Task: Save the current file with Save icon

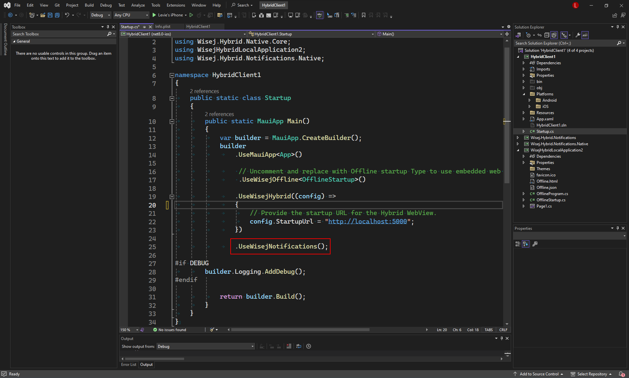Action: click(50, 15)
